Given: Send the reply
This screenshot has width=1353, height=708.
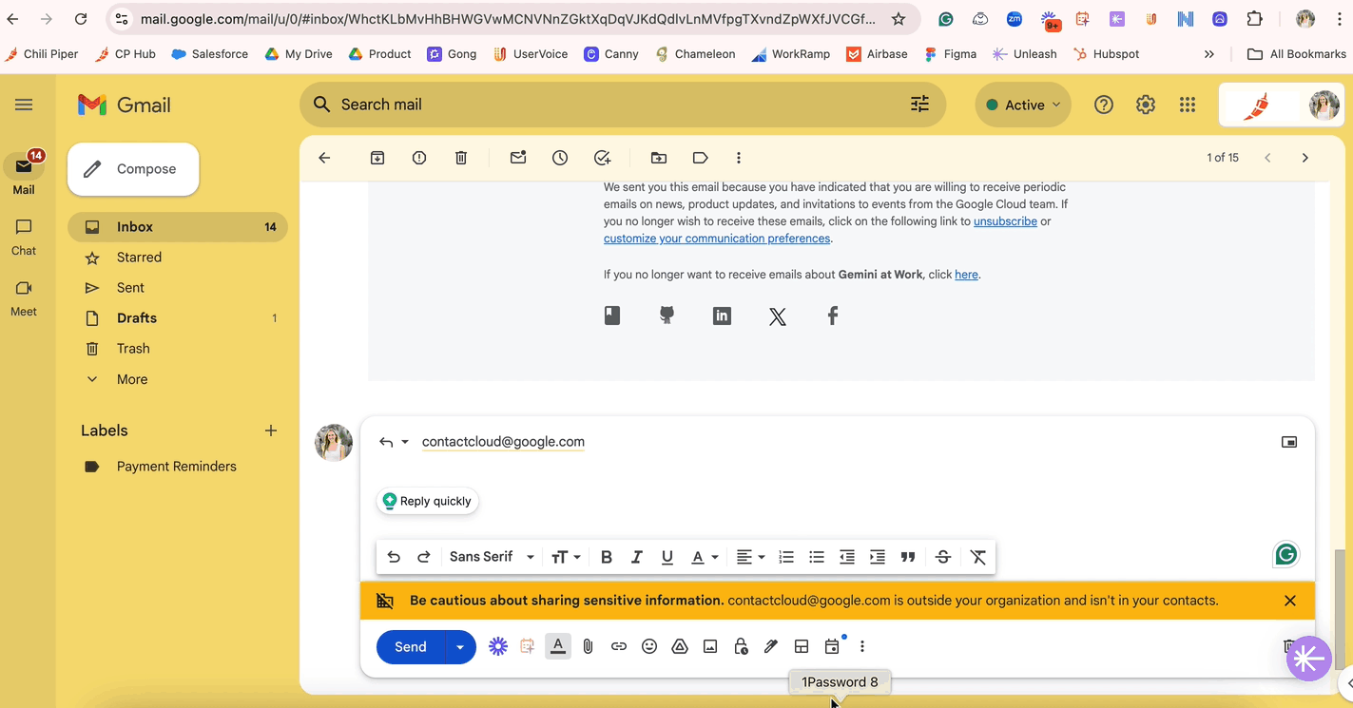Looking at the screenshot, I should tap(411, 647).
